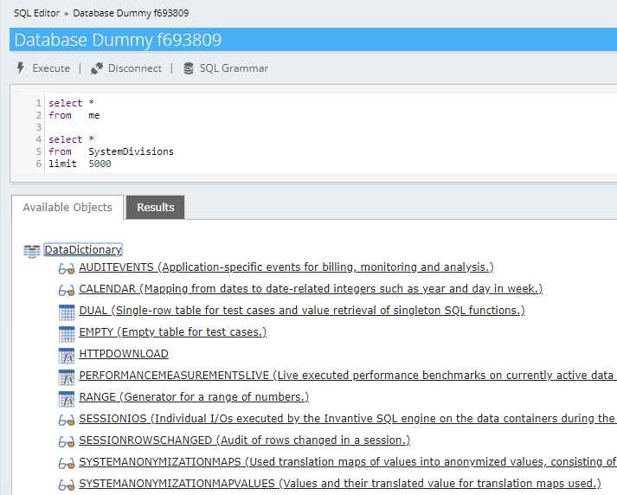Click the glasses icon beside SYSTEMANONYMIZATIONMAPS

[67, 464]
